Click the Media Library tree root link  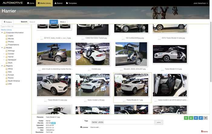click(x=6, y=30)
